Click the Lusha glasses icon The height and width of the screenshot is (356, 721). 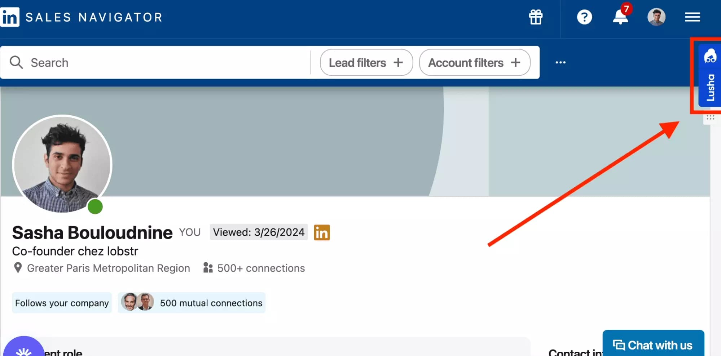(710, 56)
